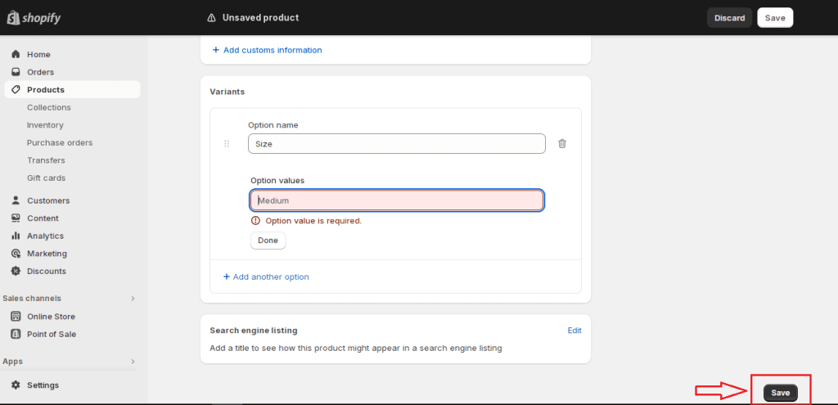Click the Option name label
The width and height of the screenshot is (838, 405).
[273, 125]
